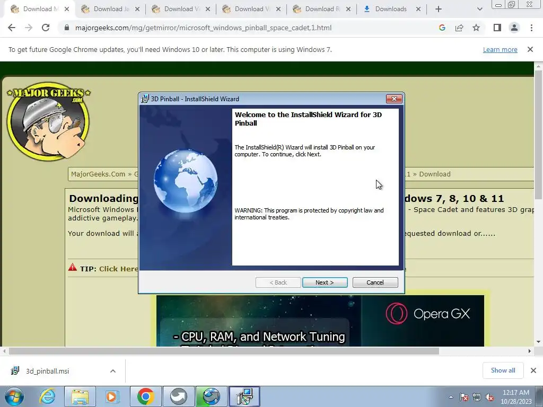The image size is (543, 407).
Task: Reload the MajorGeeks page
Action: pyautogui.click(x=46, y=28)
